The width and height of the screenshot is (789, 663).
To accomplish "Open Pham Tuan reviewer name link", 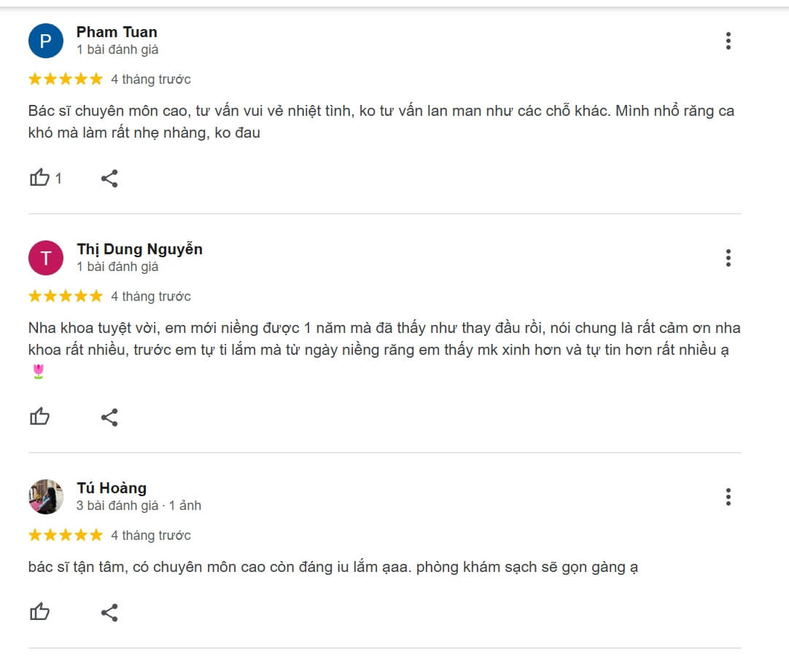I will point(117,32).
